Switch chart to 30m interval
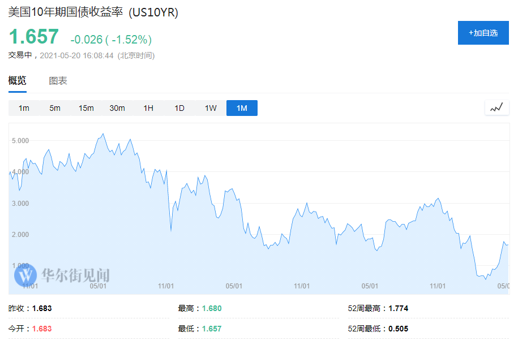 (x=117, y=108)
